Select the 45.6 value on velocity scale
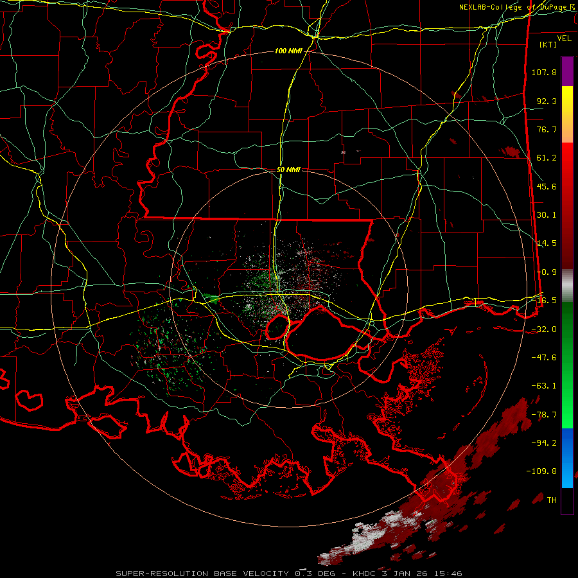578x578 pixels. point(547,186)
